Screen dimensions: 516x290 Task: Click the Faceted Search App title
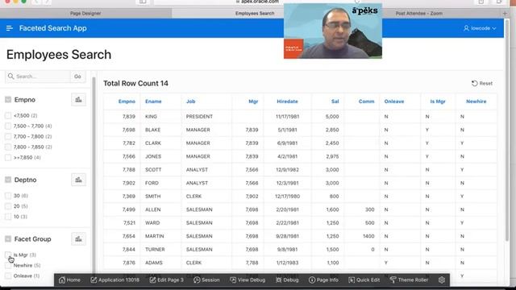(x=53, y=28)
